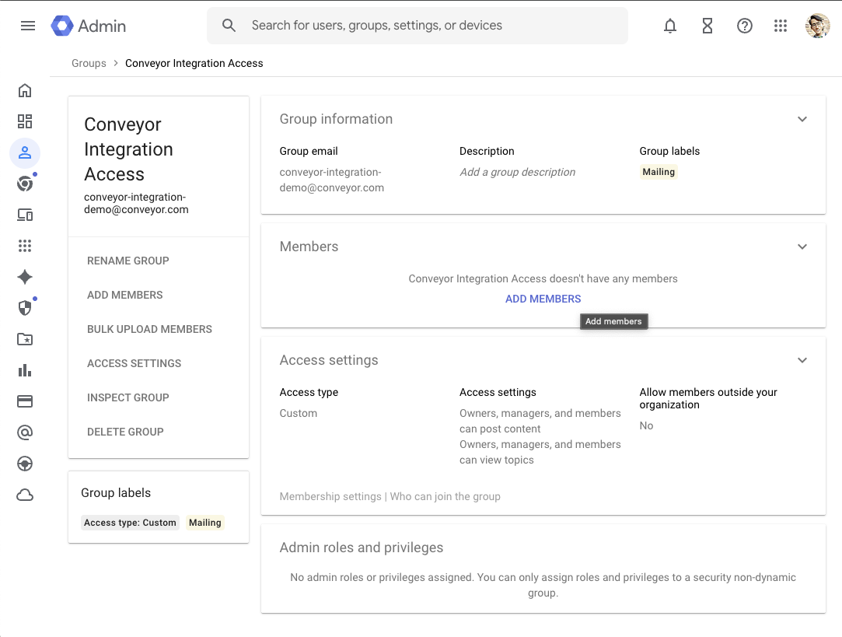
Task: Click the Gemini sparkle sidebar icon
Action: coord(25,277)
